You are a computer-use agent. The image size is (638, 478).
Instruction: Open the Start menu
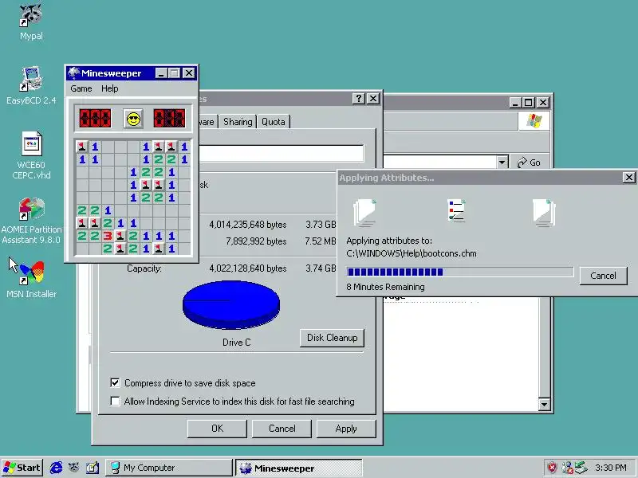22,468
